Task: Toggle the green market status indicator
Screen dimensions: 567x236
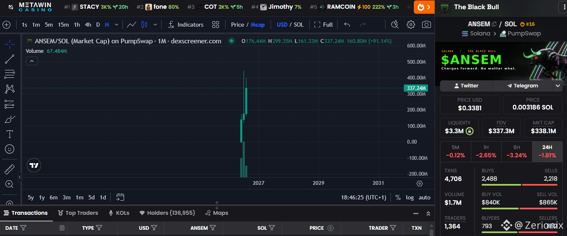Action: click(x=231, y=41)
